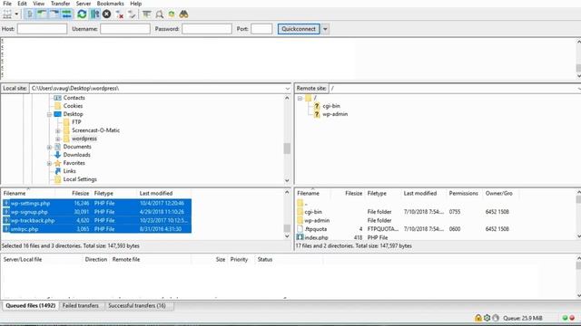Screen dimensions: 581x326
Task: Open the Local site path dropdown
Action: click(287, 89)
